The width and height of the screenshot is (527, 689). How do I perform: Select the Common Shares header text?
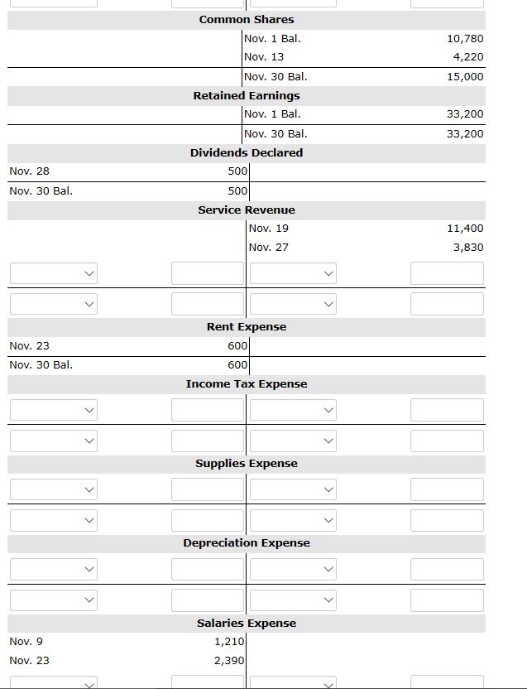(x=246, y=19)
